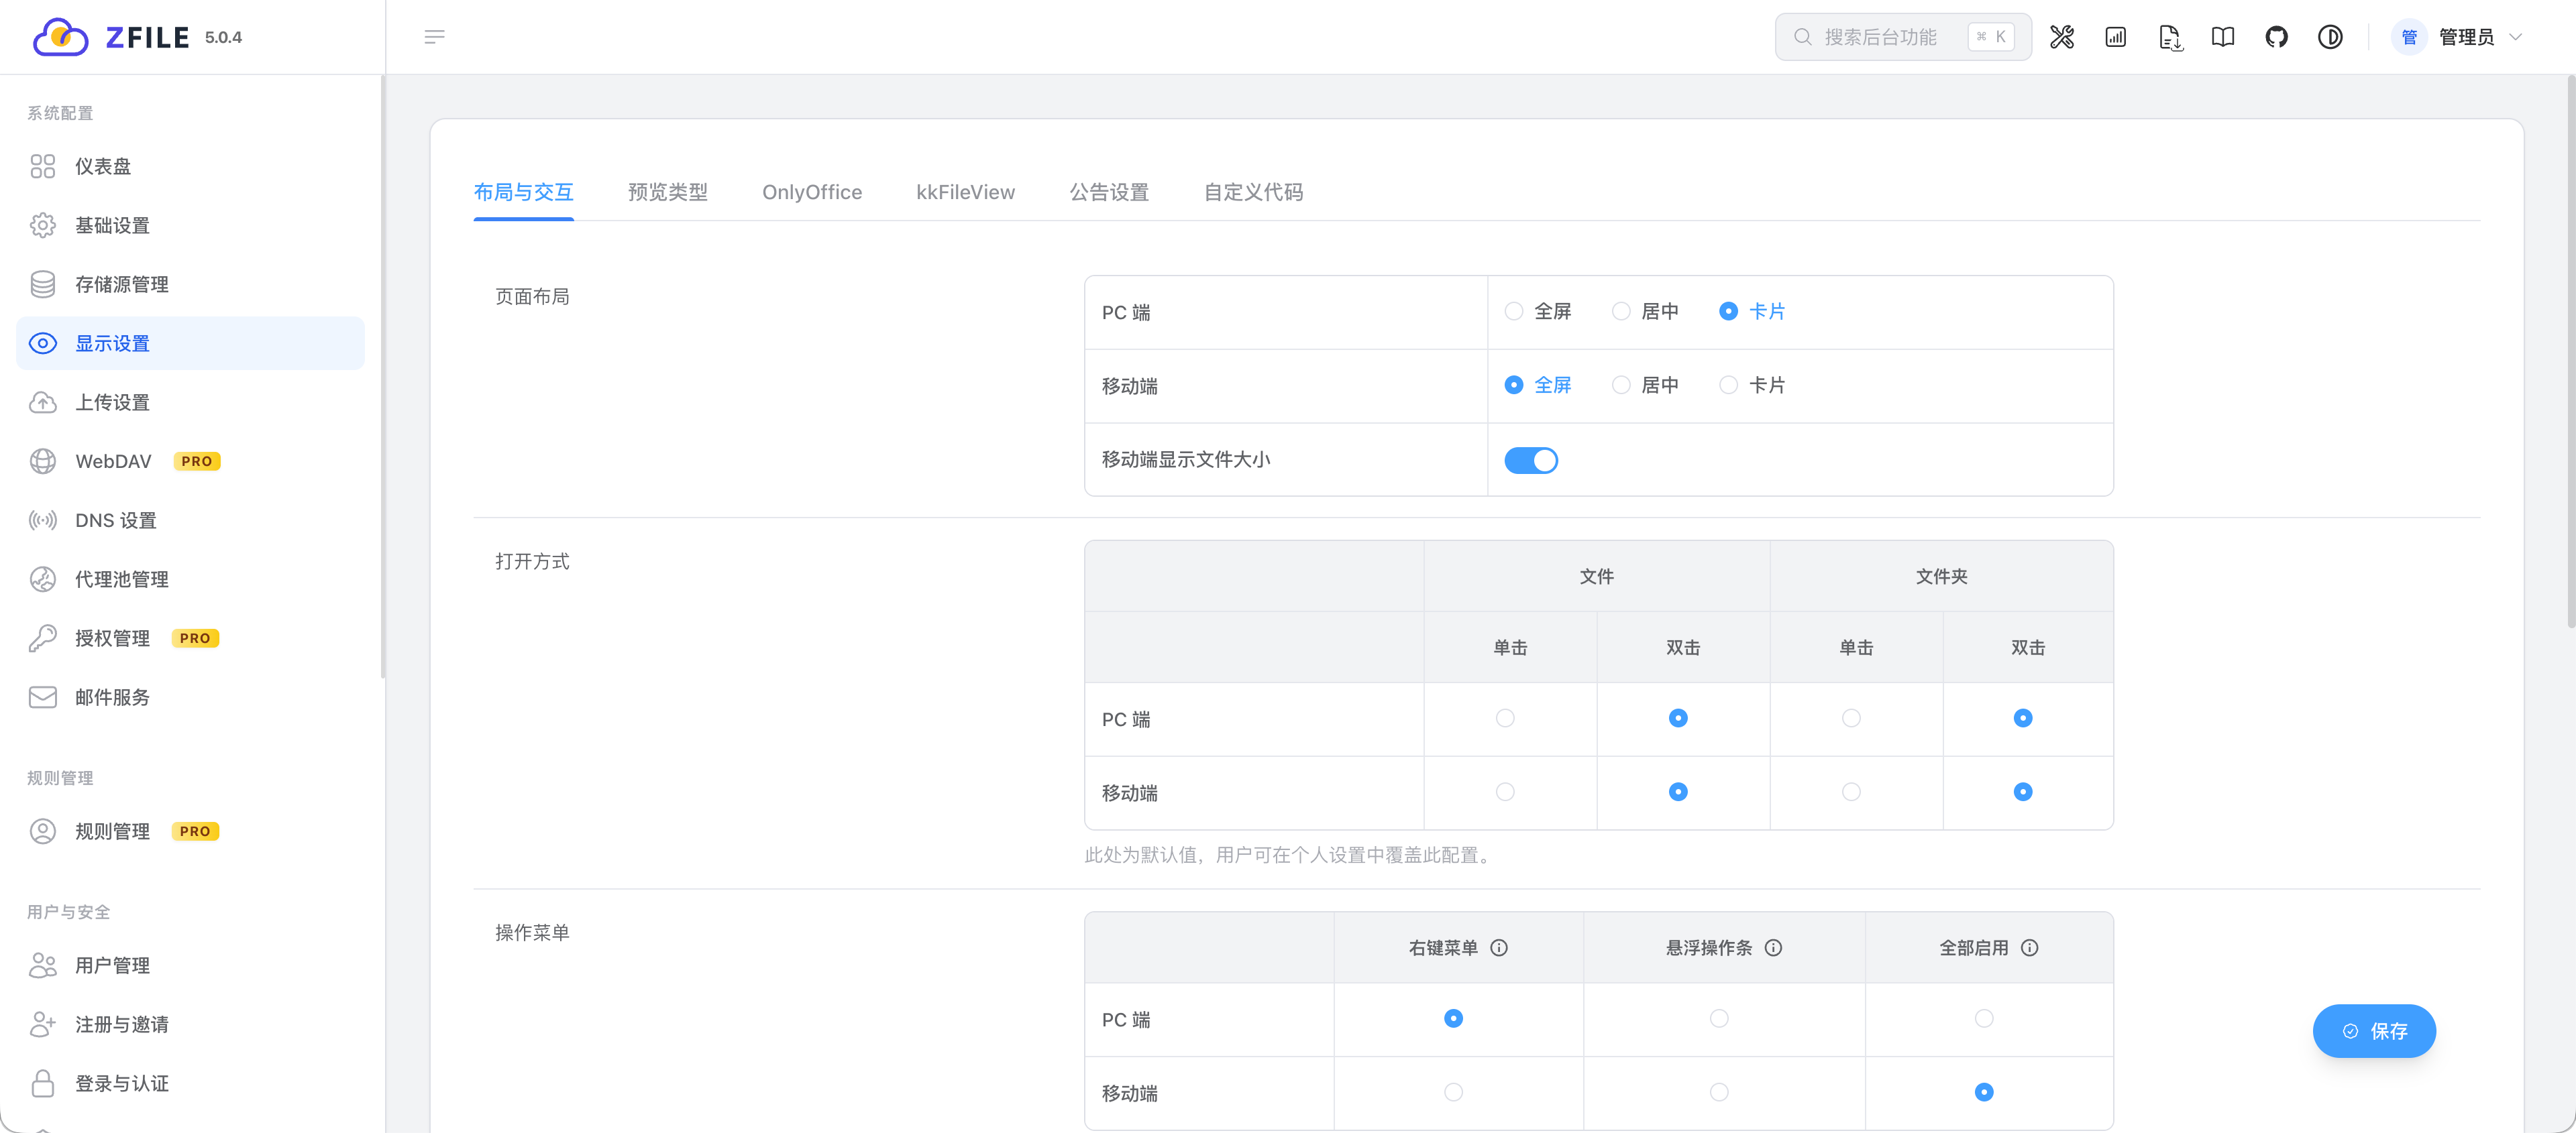Open 代理池管理 in the sidebar

[x=190, y=579]
